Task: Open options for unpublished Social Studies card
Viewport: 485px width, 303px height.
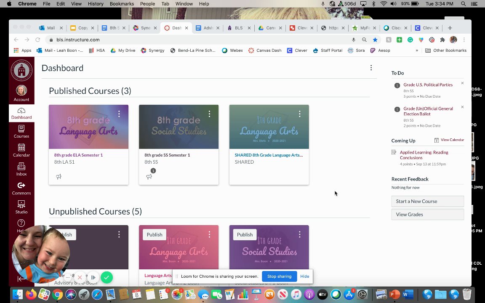Action: click(300, 234)
